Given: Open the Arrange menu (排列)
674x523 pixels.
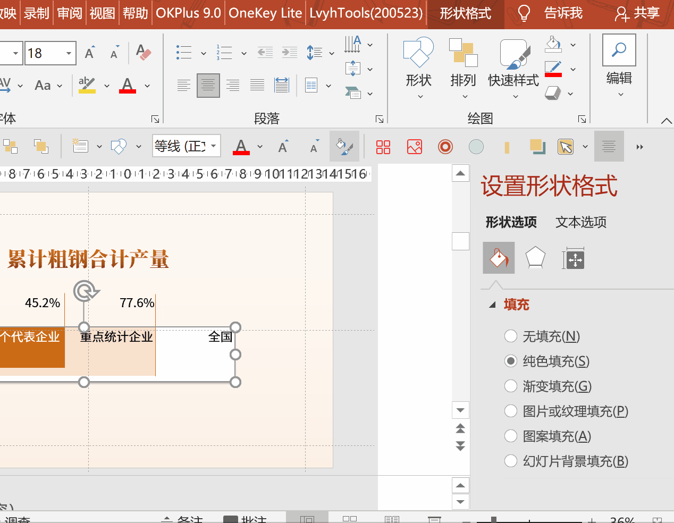Looking at the screenshot, I should (463, 68).
